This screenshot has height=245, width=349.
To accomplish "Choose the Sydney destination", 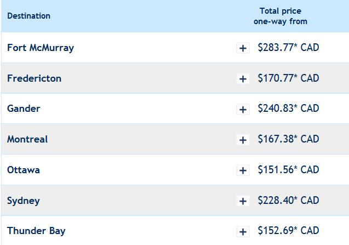I will [x=24, y=201].
